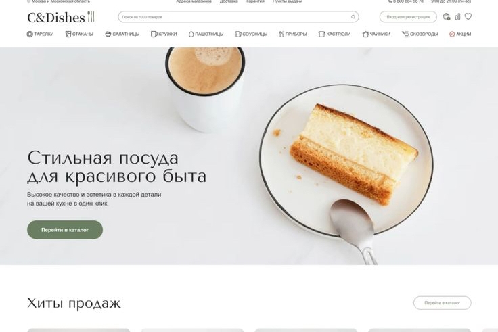Image resolution: width=498 pixels, height=332 pixels.
Task: Open the shopping cart icon
Action: point(447,16)
